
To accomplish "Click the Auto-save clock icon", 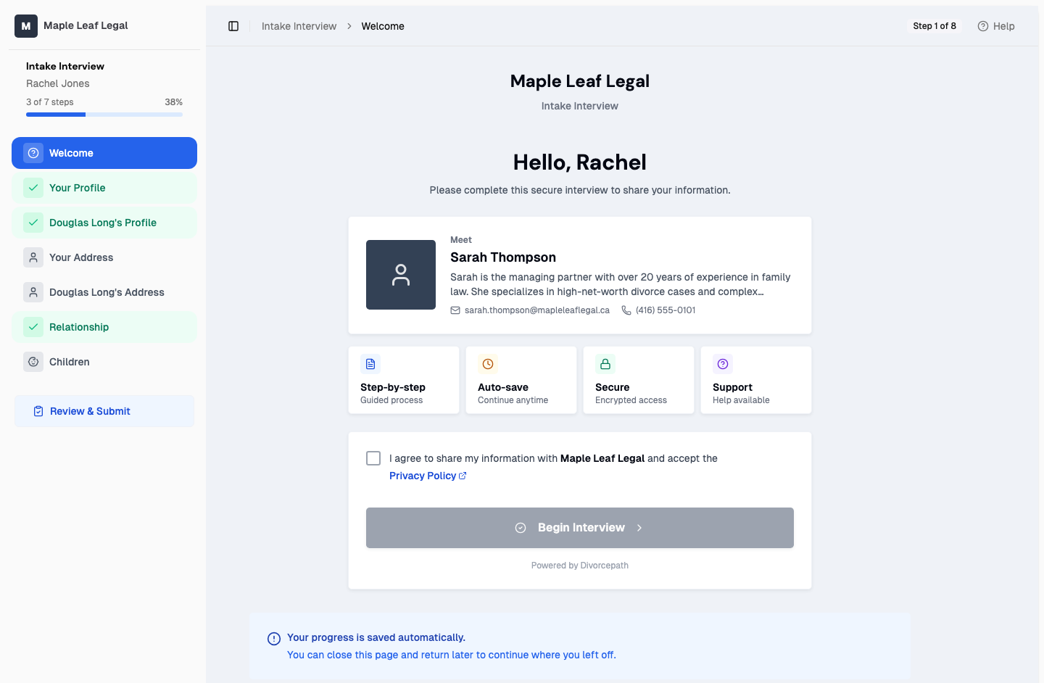I will (x=488, y=364).
